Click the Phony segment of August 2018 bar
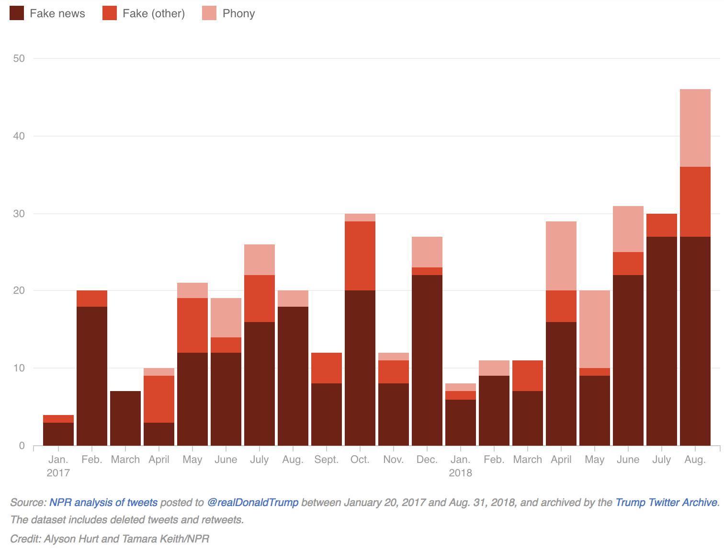The height and width of the screenshot is (554, 724). [x=695, y=128]
